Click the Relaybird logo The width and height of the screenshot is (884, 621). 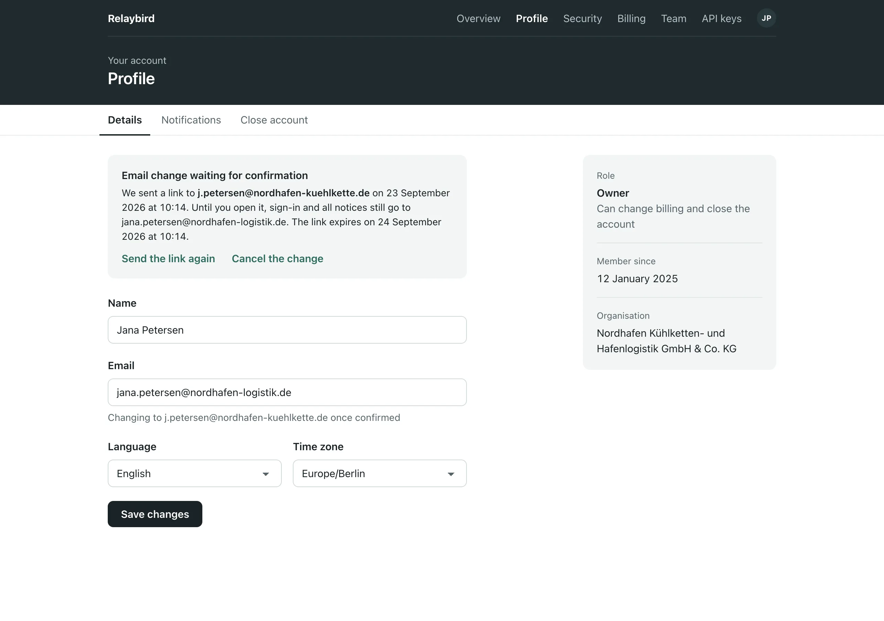pyautogui.click(x=131, y=19)
